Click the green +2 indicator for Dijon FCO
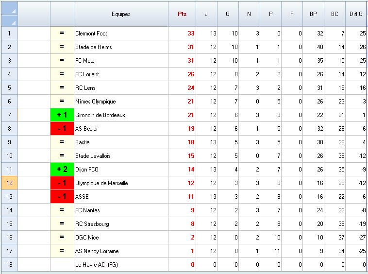Viewport: 368px width, 274px height. pyautogui.click(x=62, y=170)
